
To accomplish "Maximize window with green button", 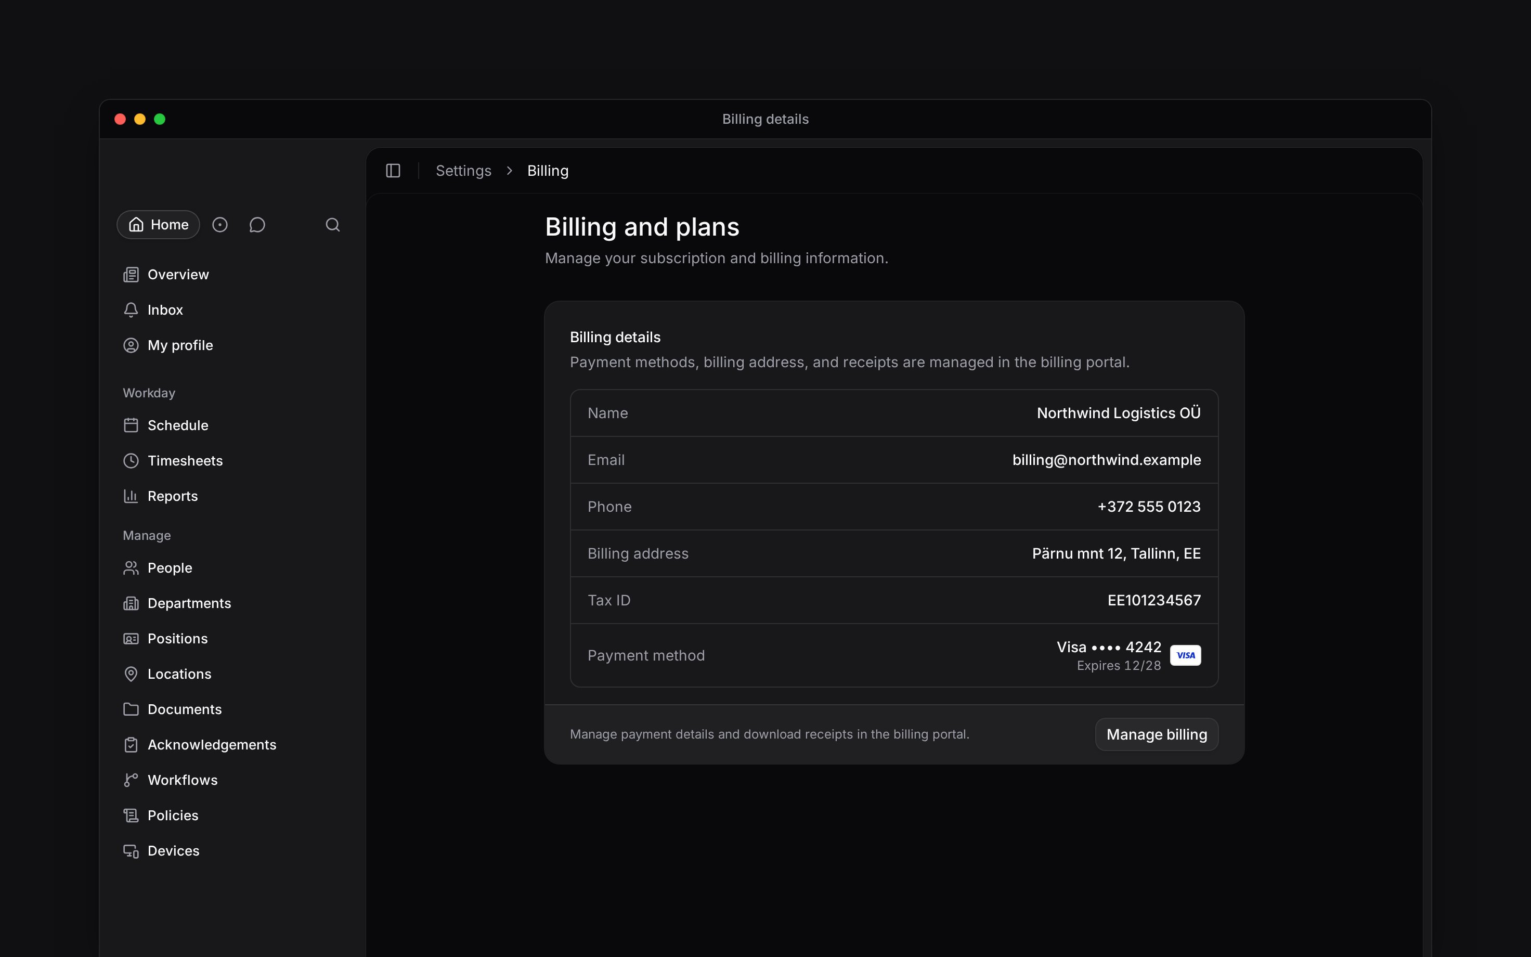I will [160, 119].
